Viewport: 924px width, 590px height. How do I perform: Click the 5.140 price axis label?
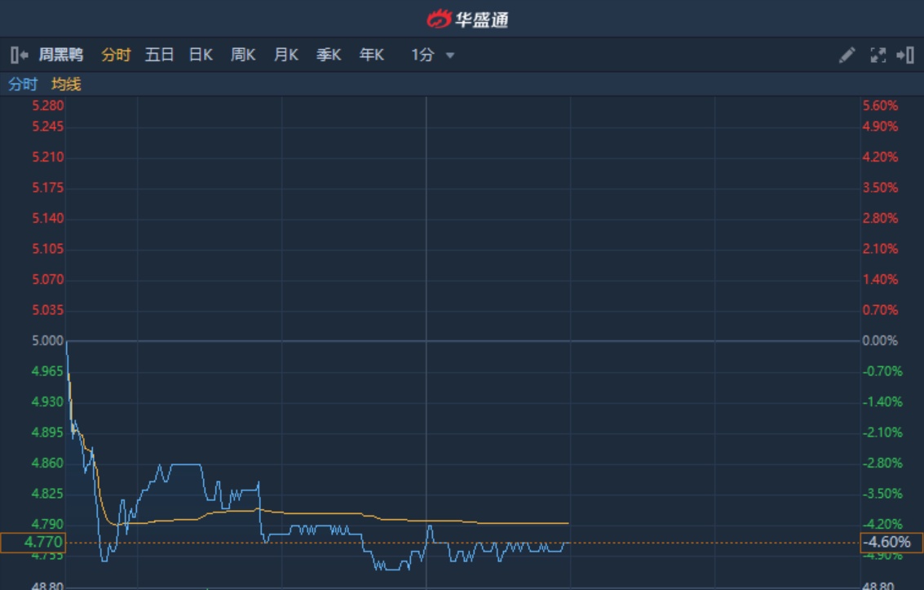point(48,218)
